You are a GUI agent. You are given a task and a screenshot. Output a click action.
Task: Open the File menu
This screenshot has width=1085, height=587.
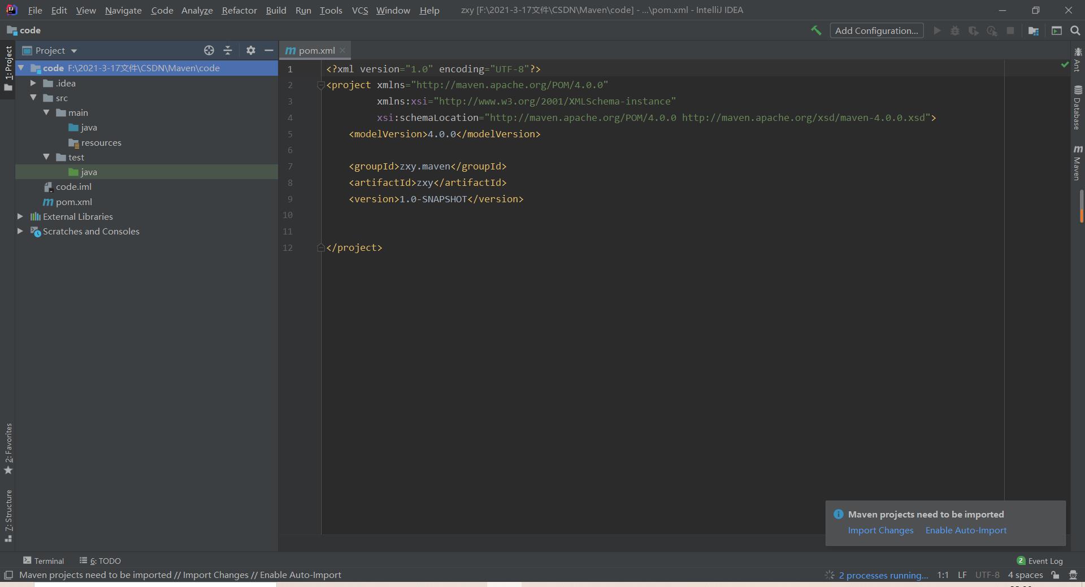[x=35, y=10]
